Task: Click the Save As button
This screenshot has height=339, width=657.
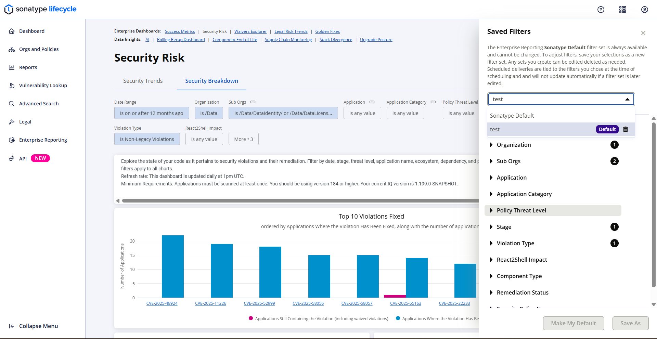Action: point(630,323)
